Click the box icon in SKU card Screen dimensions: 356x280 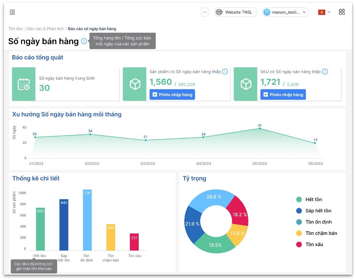coord(245,84)
